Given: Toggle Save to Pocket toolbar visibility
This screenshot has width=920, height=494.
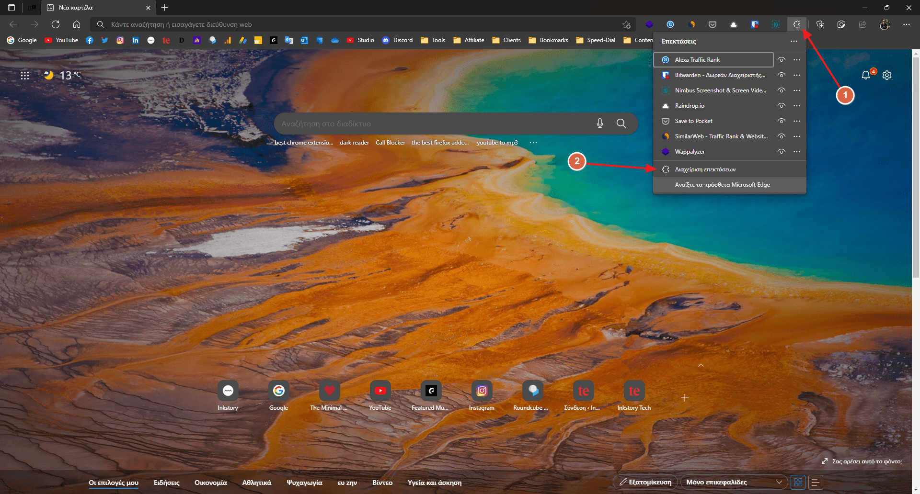Looking at the screenshot, I should coord(782,121).
